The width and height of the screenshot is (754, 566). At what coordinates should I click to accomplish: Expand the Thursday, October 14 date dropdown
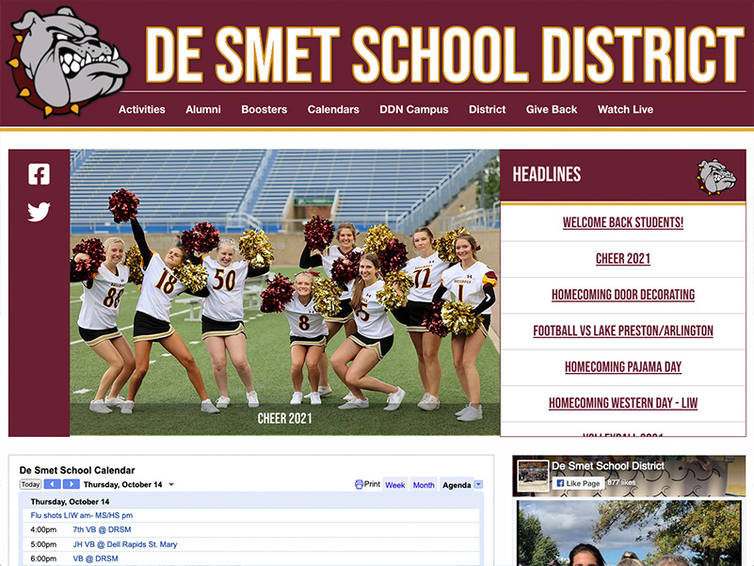171,485
